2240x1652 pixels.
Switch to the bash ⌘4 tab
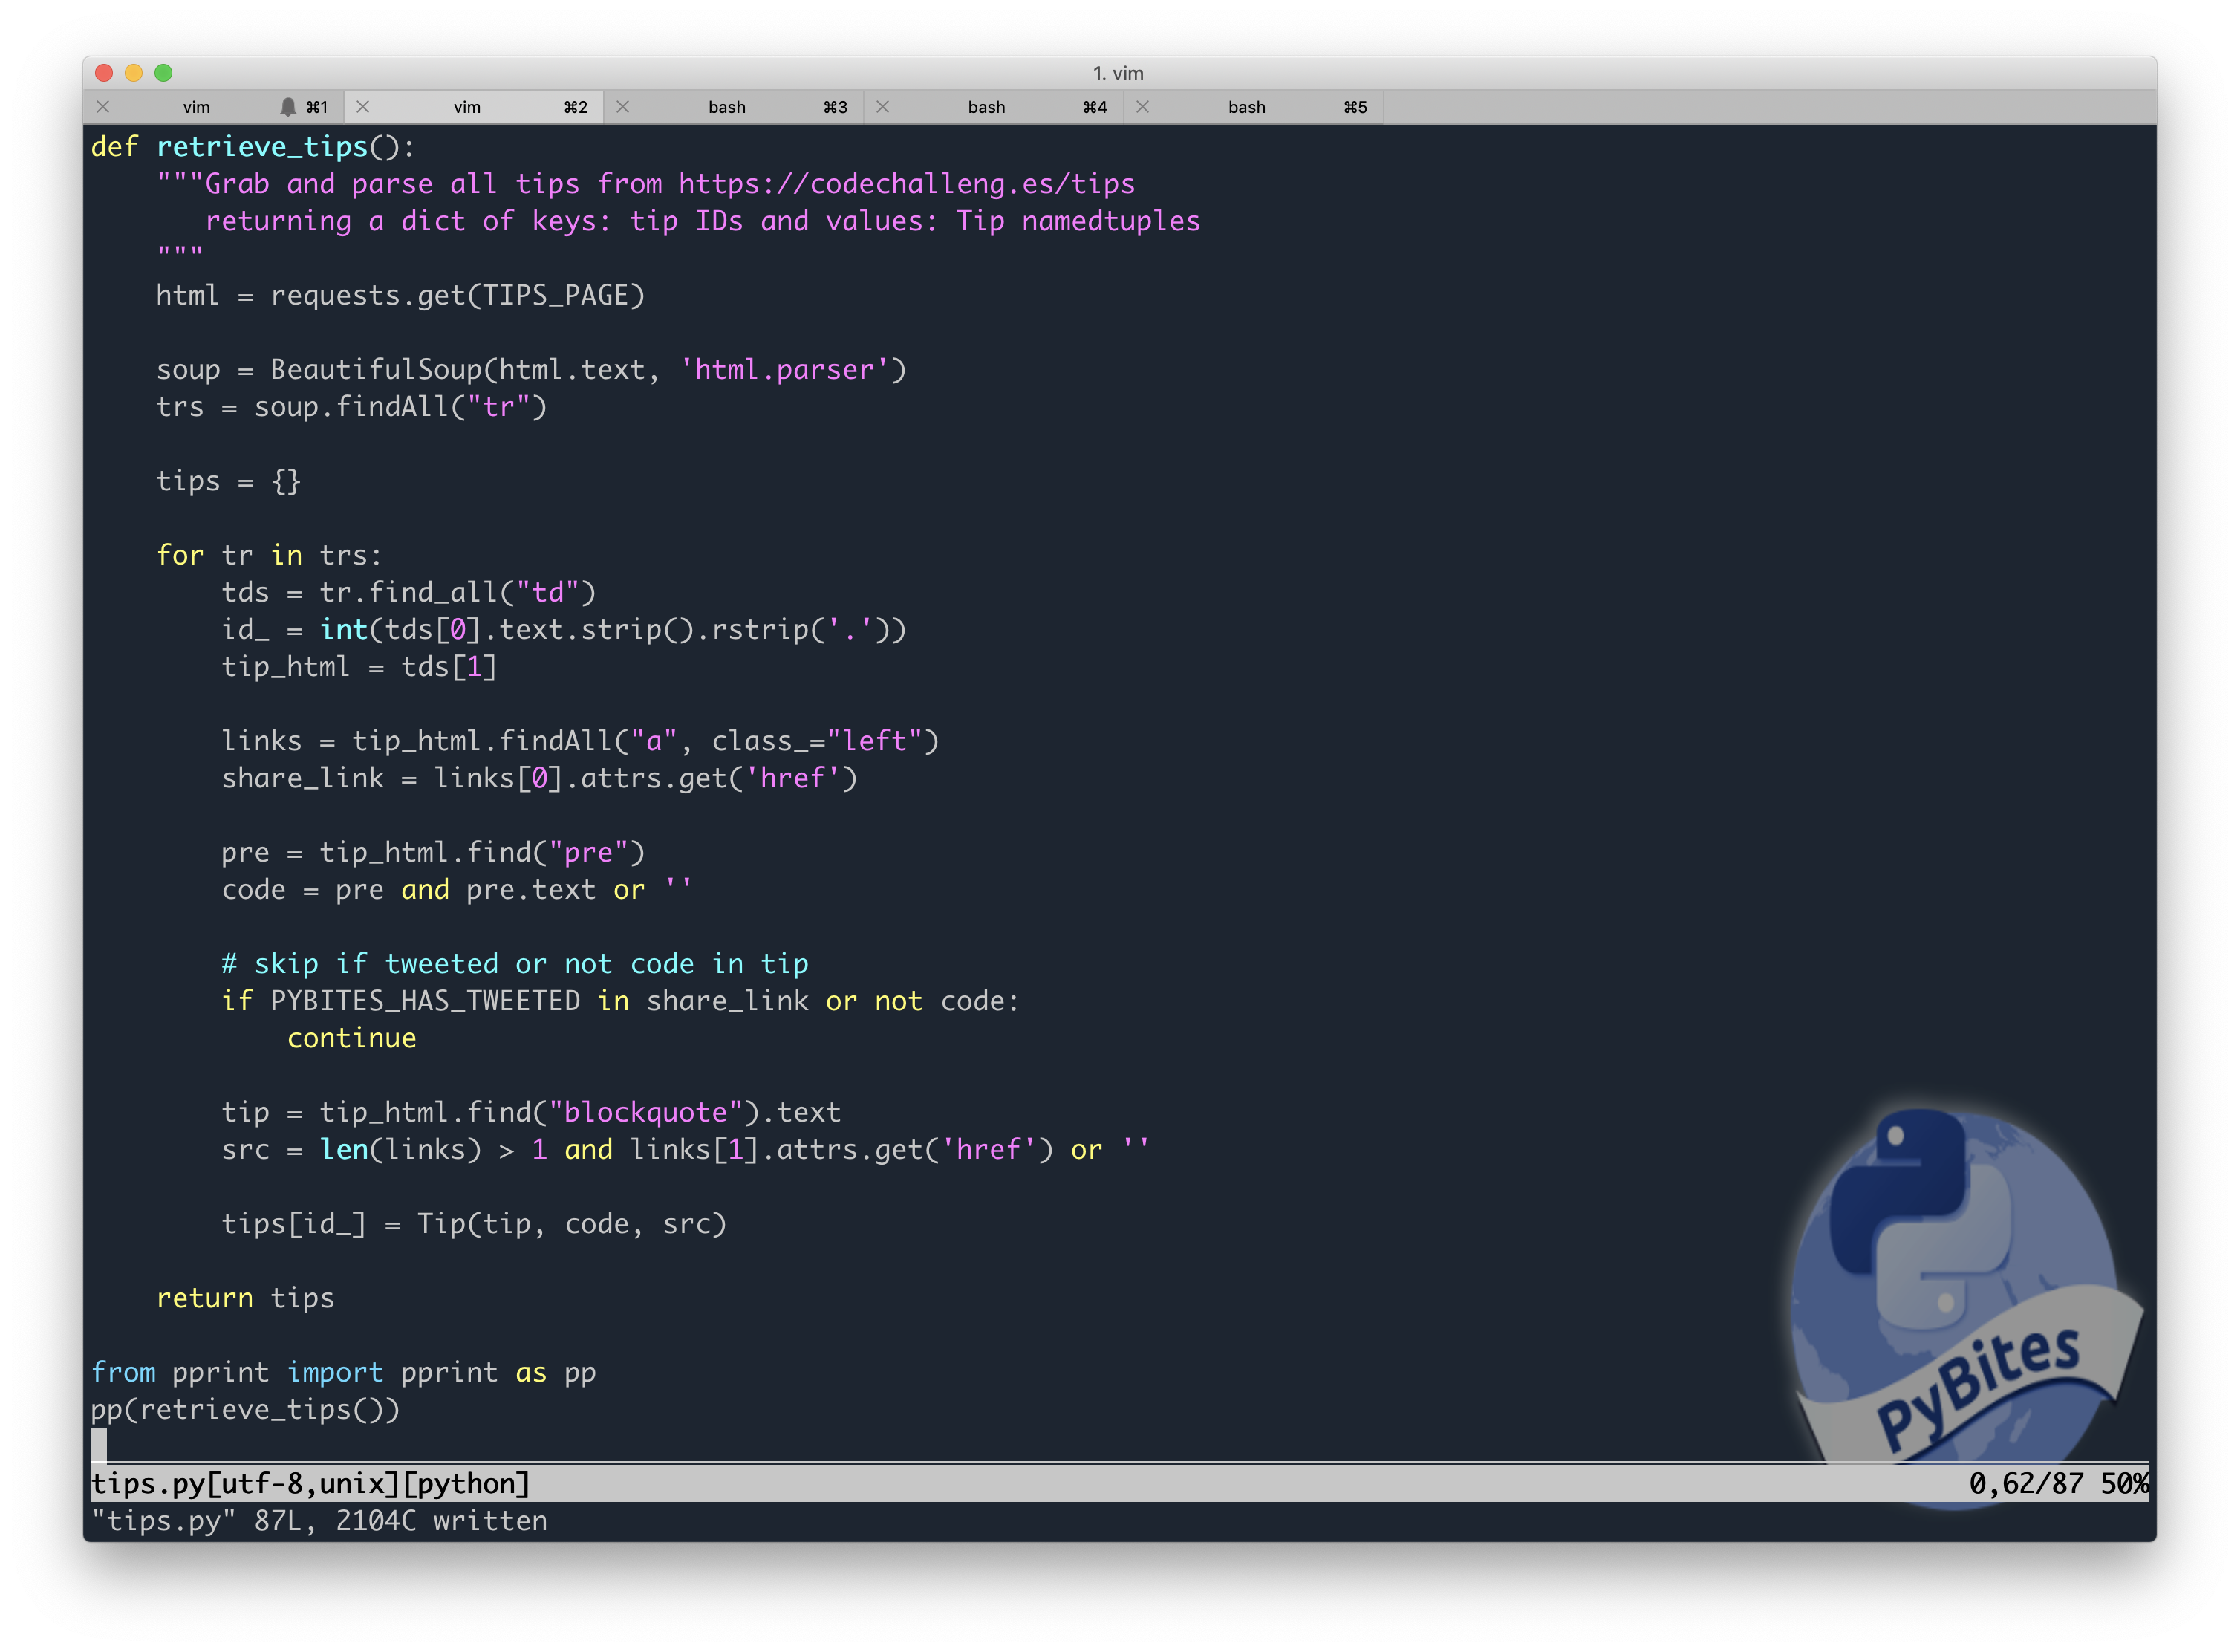click(x=987, y=107)
